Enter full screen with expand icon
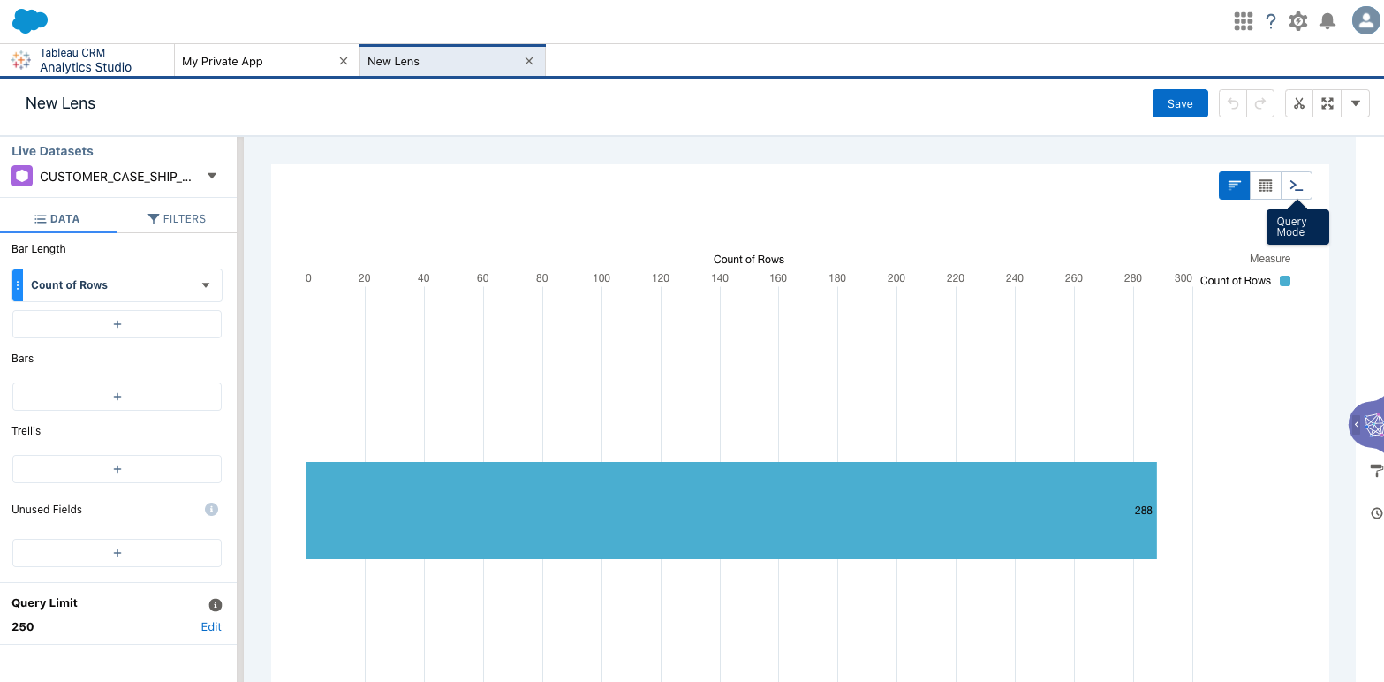The width and height of the screenshot is (1384, 682). click(1327, 103)
